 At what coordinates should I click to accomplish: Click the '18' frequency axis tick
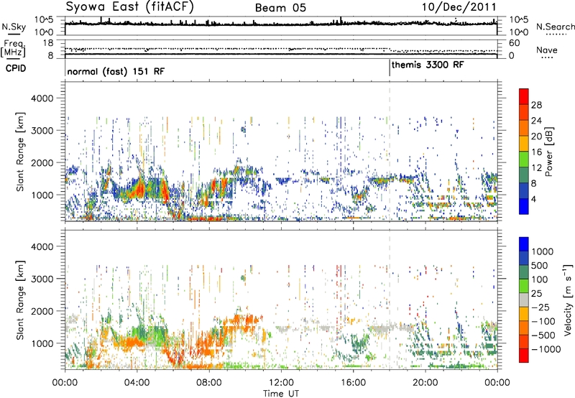pos(48,43)
